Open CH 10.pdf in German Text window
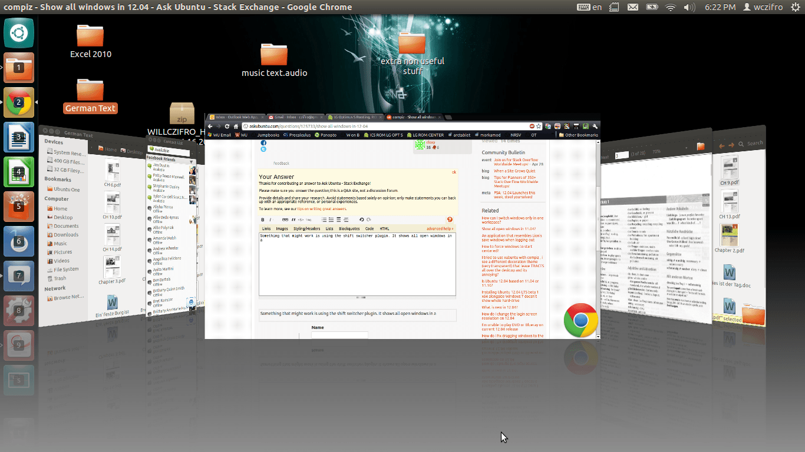 112,205
